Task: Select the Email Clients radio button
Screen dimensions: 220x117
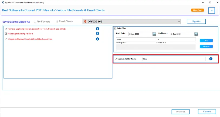Action: click(x=57, y=22)
